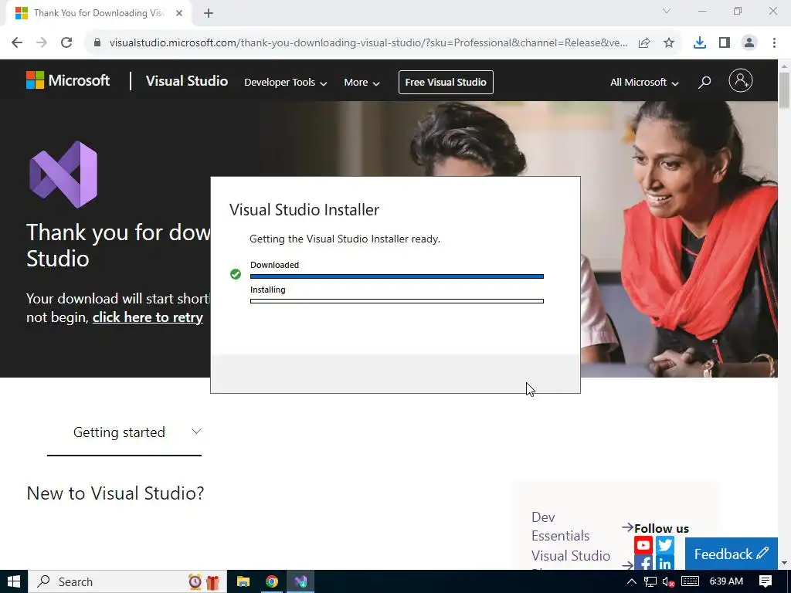Select the Thank You for Downloading tab
The width and height of the screenshot is (791, 593).
98,13
